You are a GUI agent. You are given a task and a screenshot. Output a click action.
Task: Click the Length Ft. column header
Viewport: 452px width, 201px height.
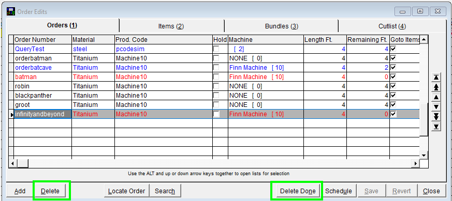tap(325, 40)
